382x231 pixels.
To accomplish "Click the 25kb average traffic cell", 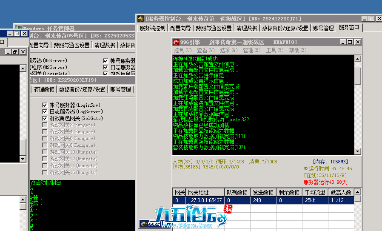I will (x=315, y=200).
